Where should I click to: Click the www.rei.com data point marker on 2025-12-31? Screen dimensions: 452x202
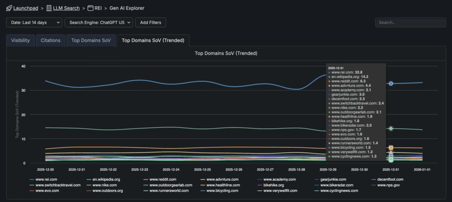(391, 83)
